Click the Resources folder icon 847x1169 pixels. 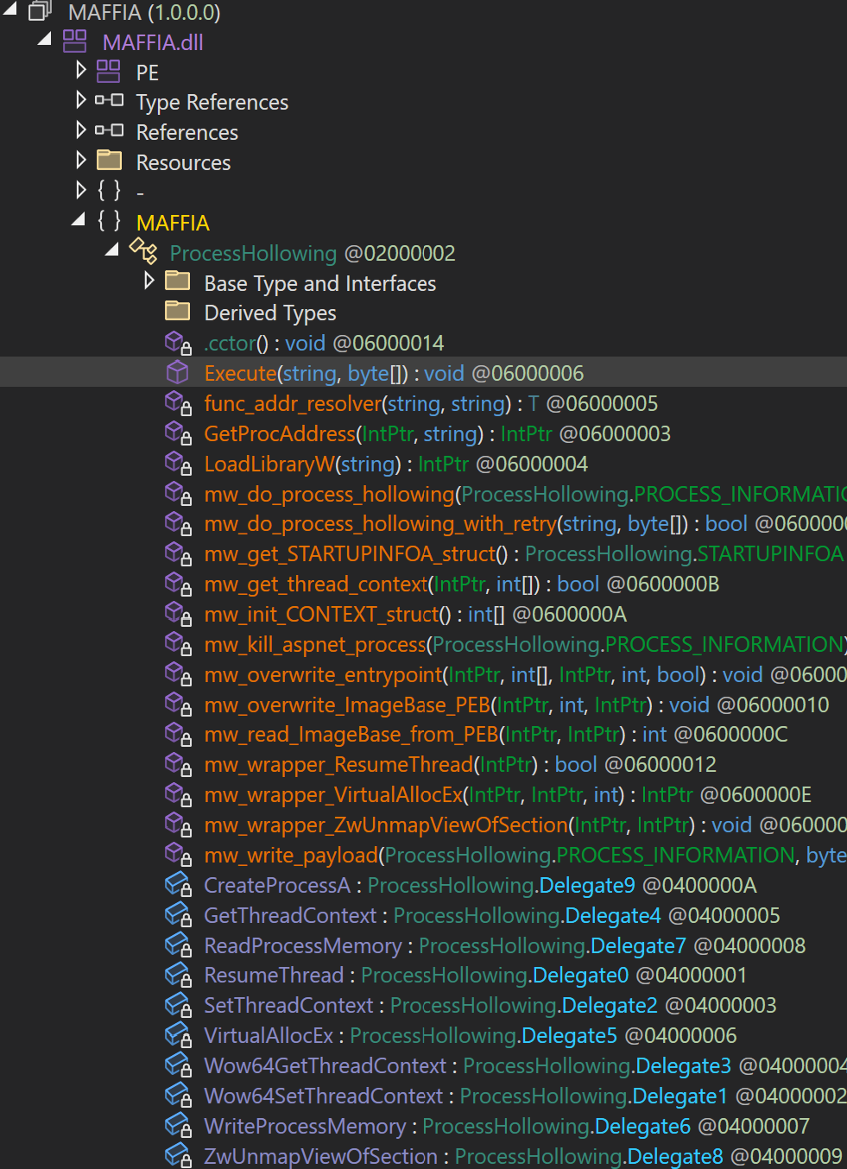coord(109,161)
